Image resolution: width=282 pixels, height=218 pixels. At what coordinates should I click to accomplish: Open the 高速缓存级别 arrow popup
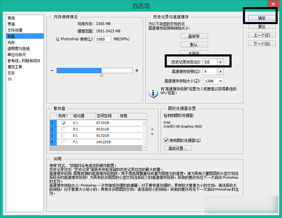click(221, 71)
